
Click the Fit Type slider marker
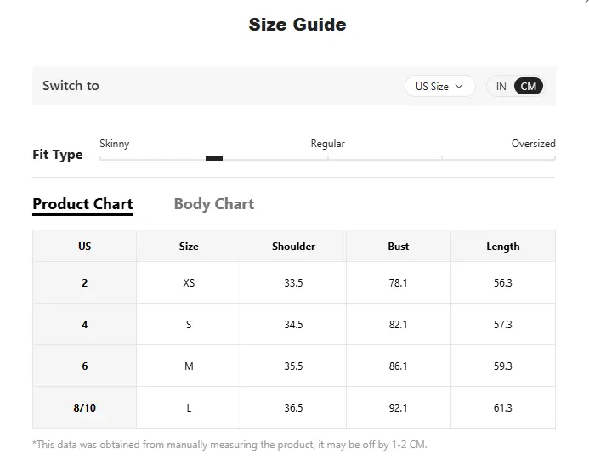pyautogui.click(x=214, y=158)
